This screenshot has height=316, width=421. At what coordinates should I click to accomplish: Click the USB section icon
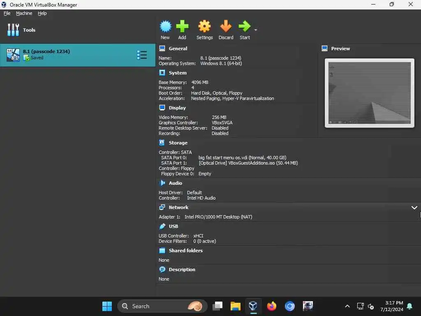[x=162, y=226]
